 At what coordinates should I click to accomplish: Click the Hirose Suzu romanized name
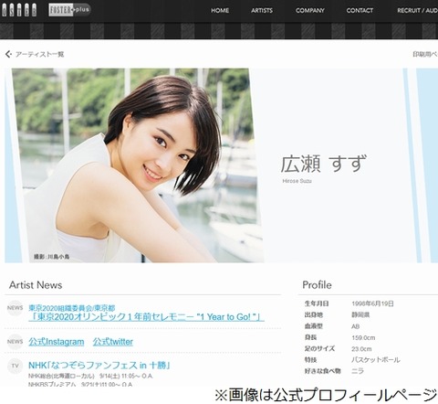297,181
